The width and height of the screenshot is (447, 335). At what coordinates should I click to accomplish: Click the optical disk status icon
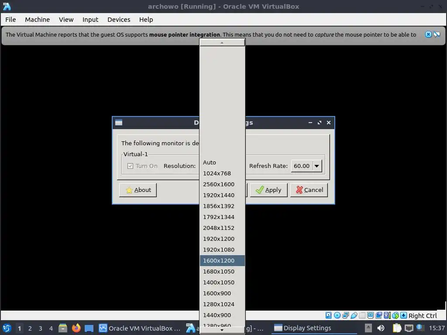(x=337, y=315)
